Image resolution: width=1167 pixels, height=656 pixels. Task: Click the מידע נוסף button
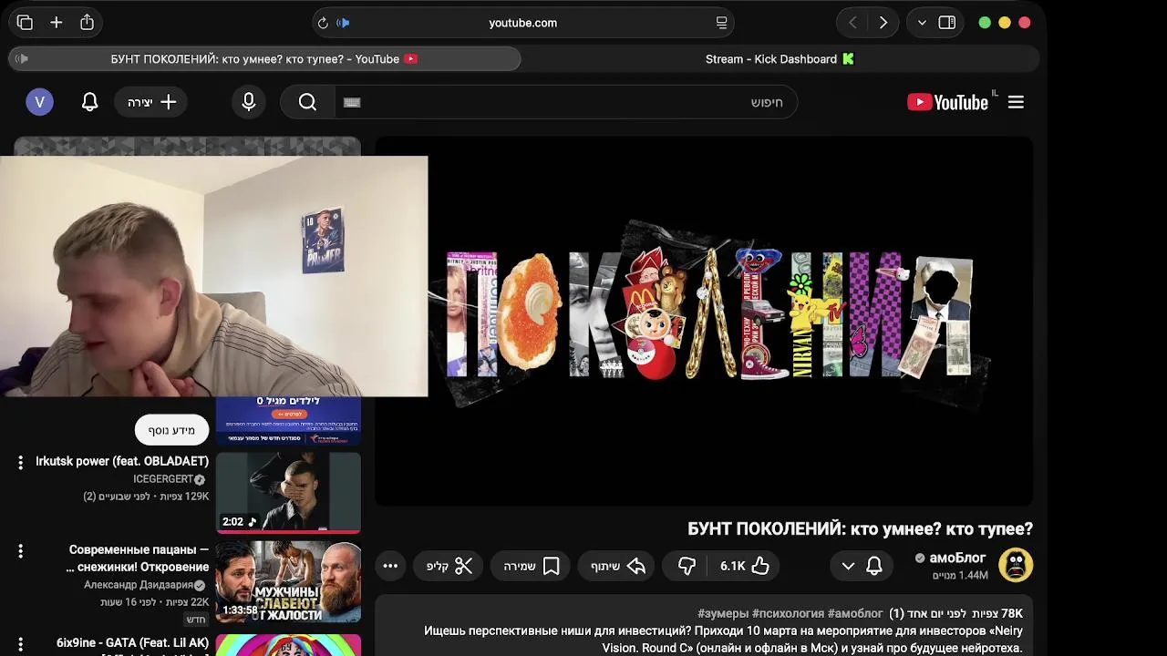click(171, 430)
